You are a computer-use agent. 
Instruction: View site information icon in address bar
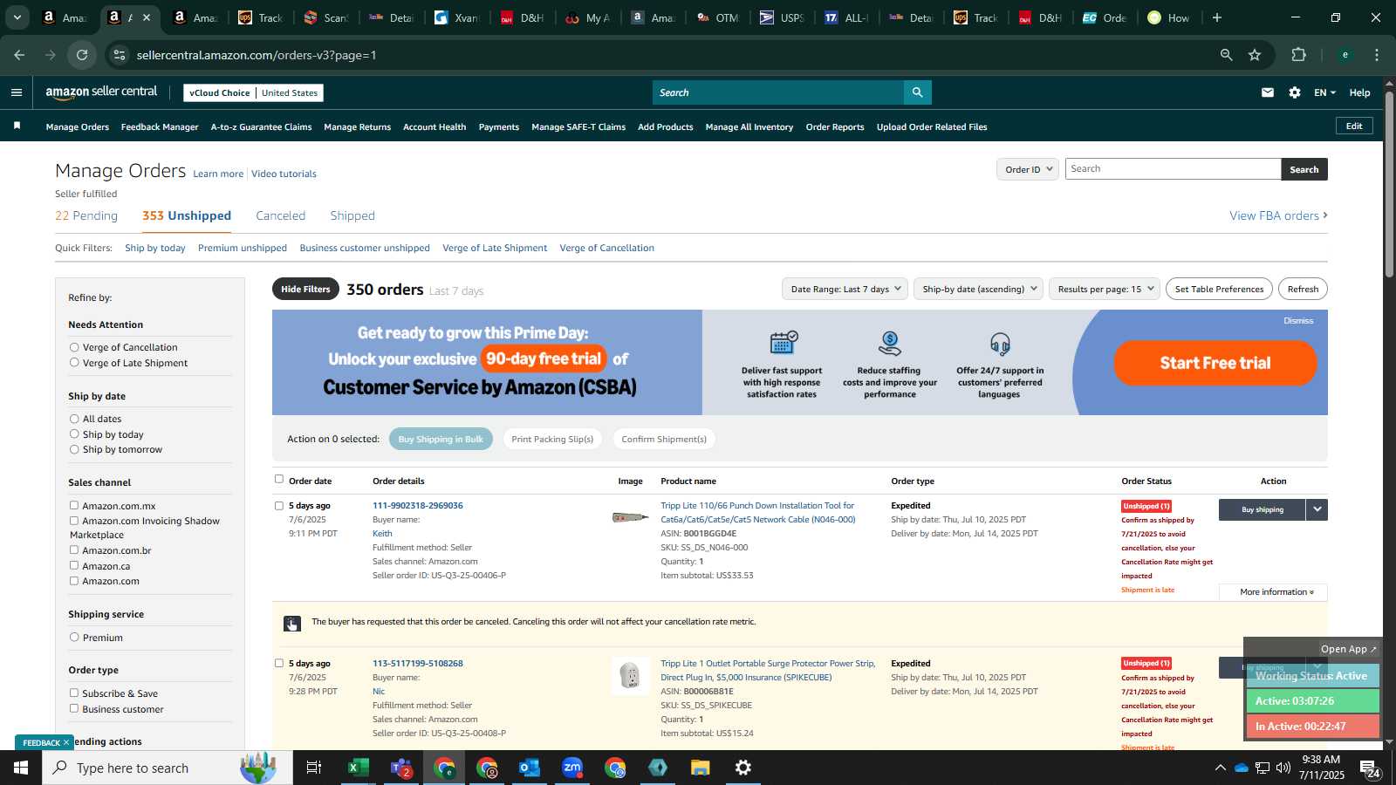point(120,55)
